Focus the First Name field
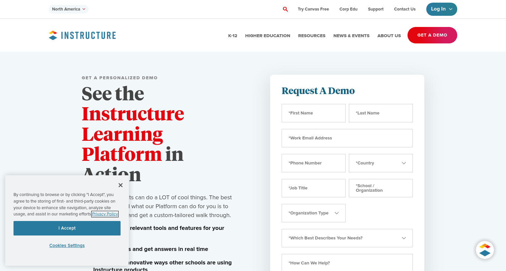This screenshot has height=271, width=506. pos(314,113)
